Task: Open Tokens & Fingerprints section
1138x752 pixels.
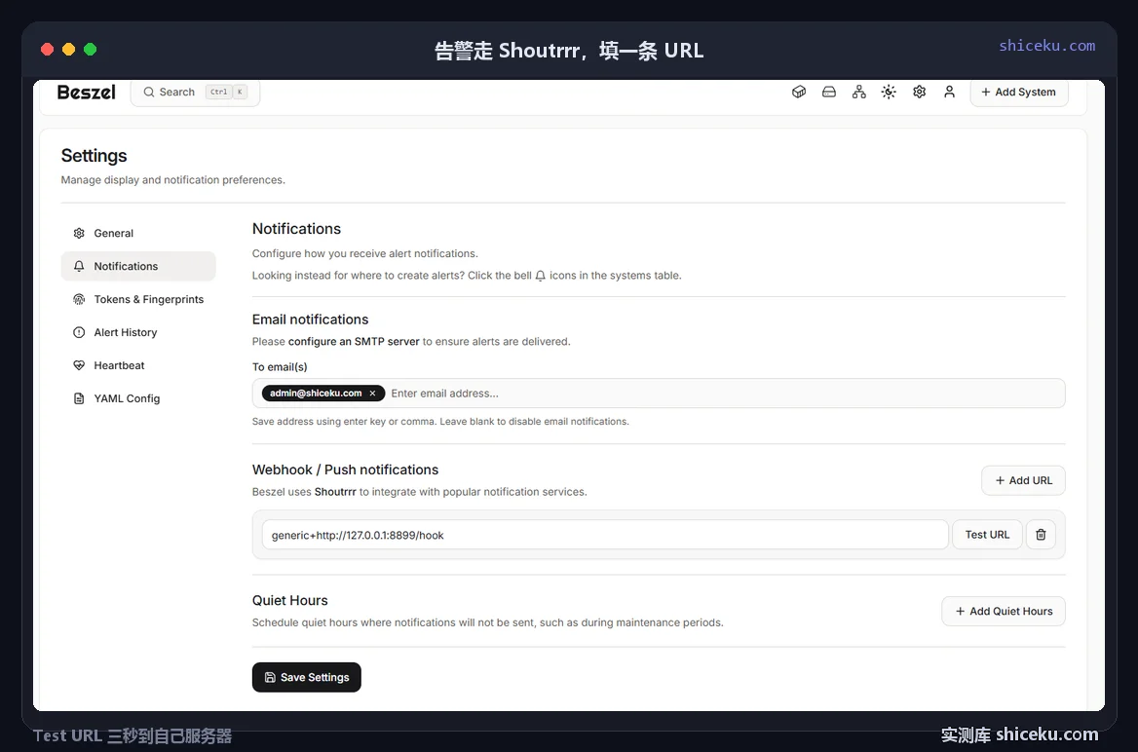Action: coord(138,299)
